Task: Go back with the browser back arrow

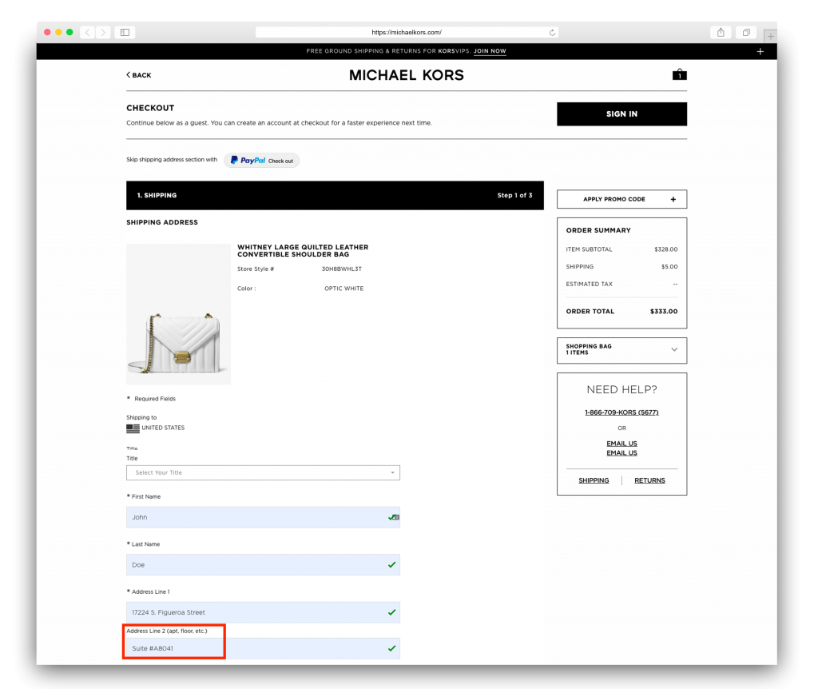Action: point(88,32)
